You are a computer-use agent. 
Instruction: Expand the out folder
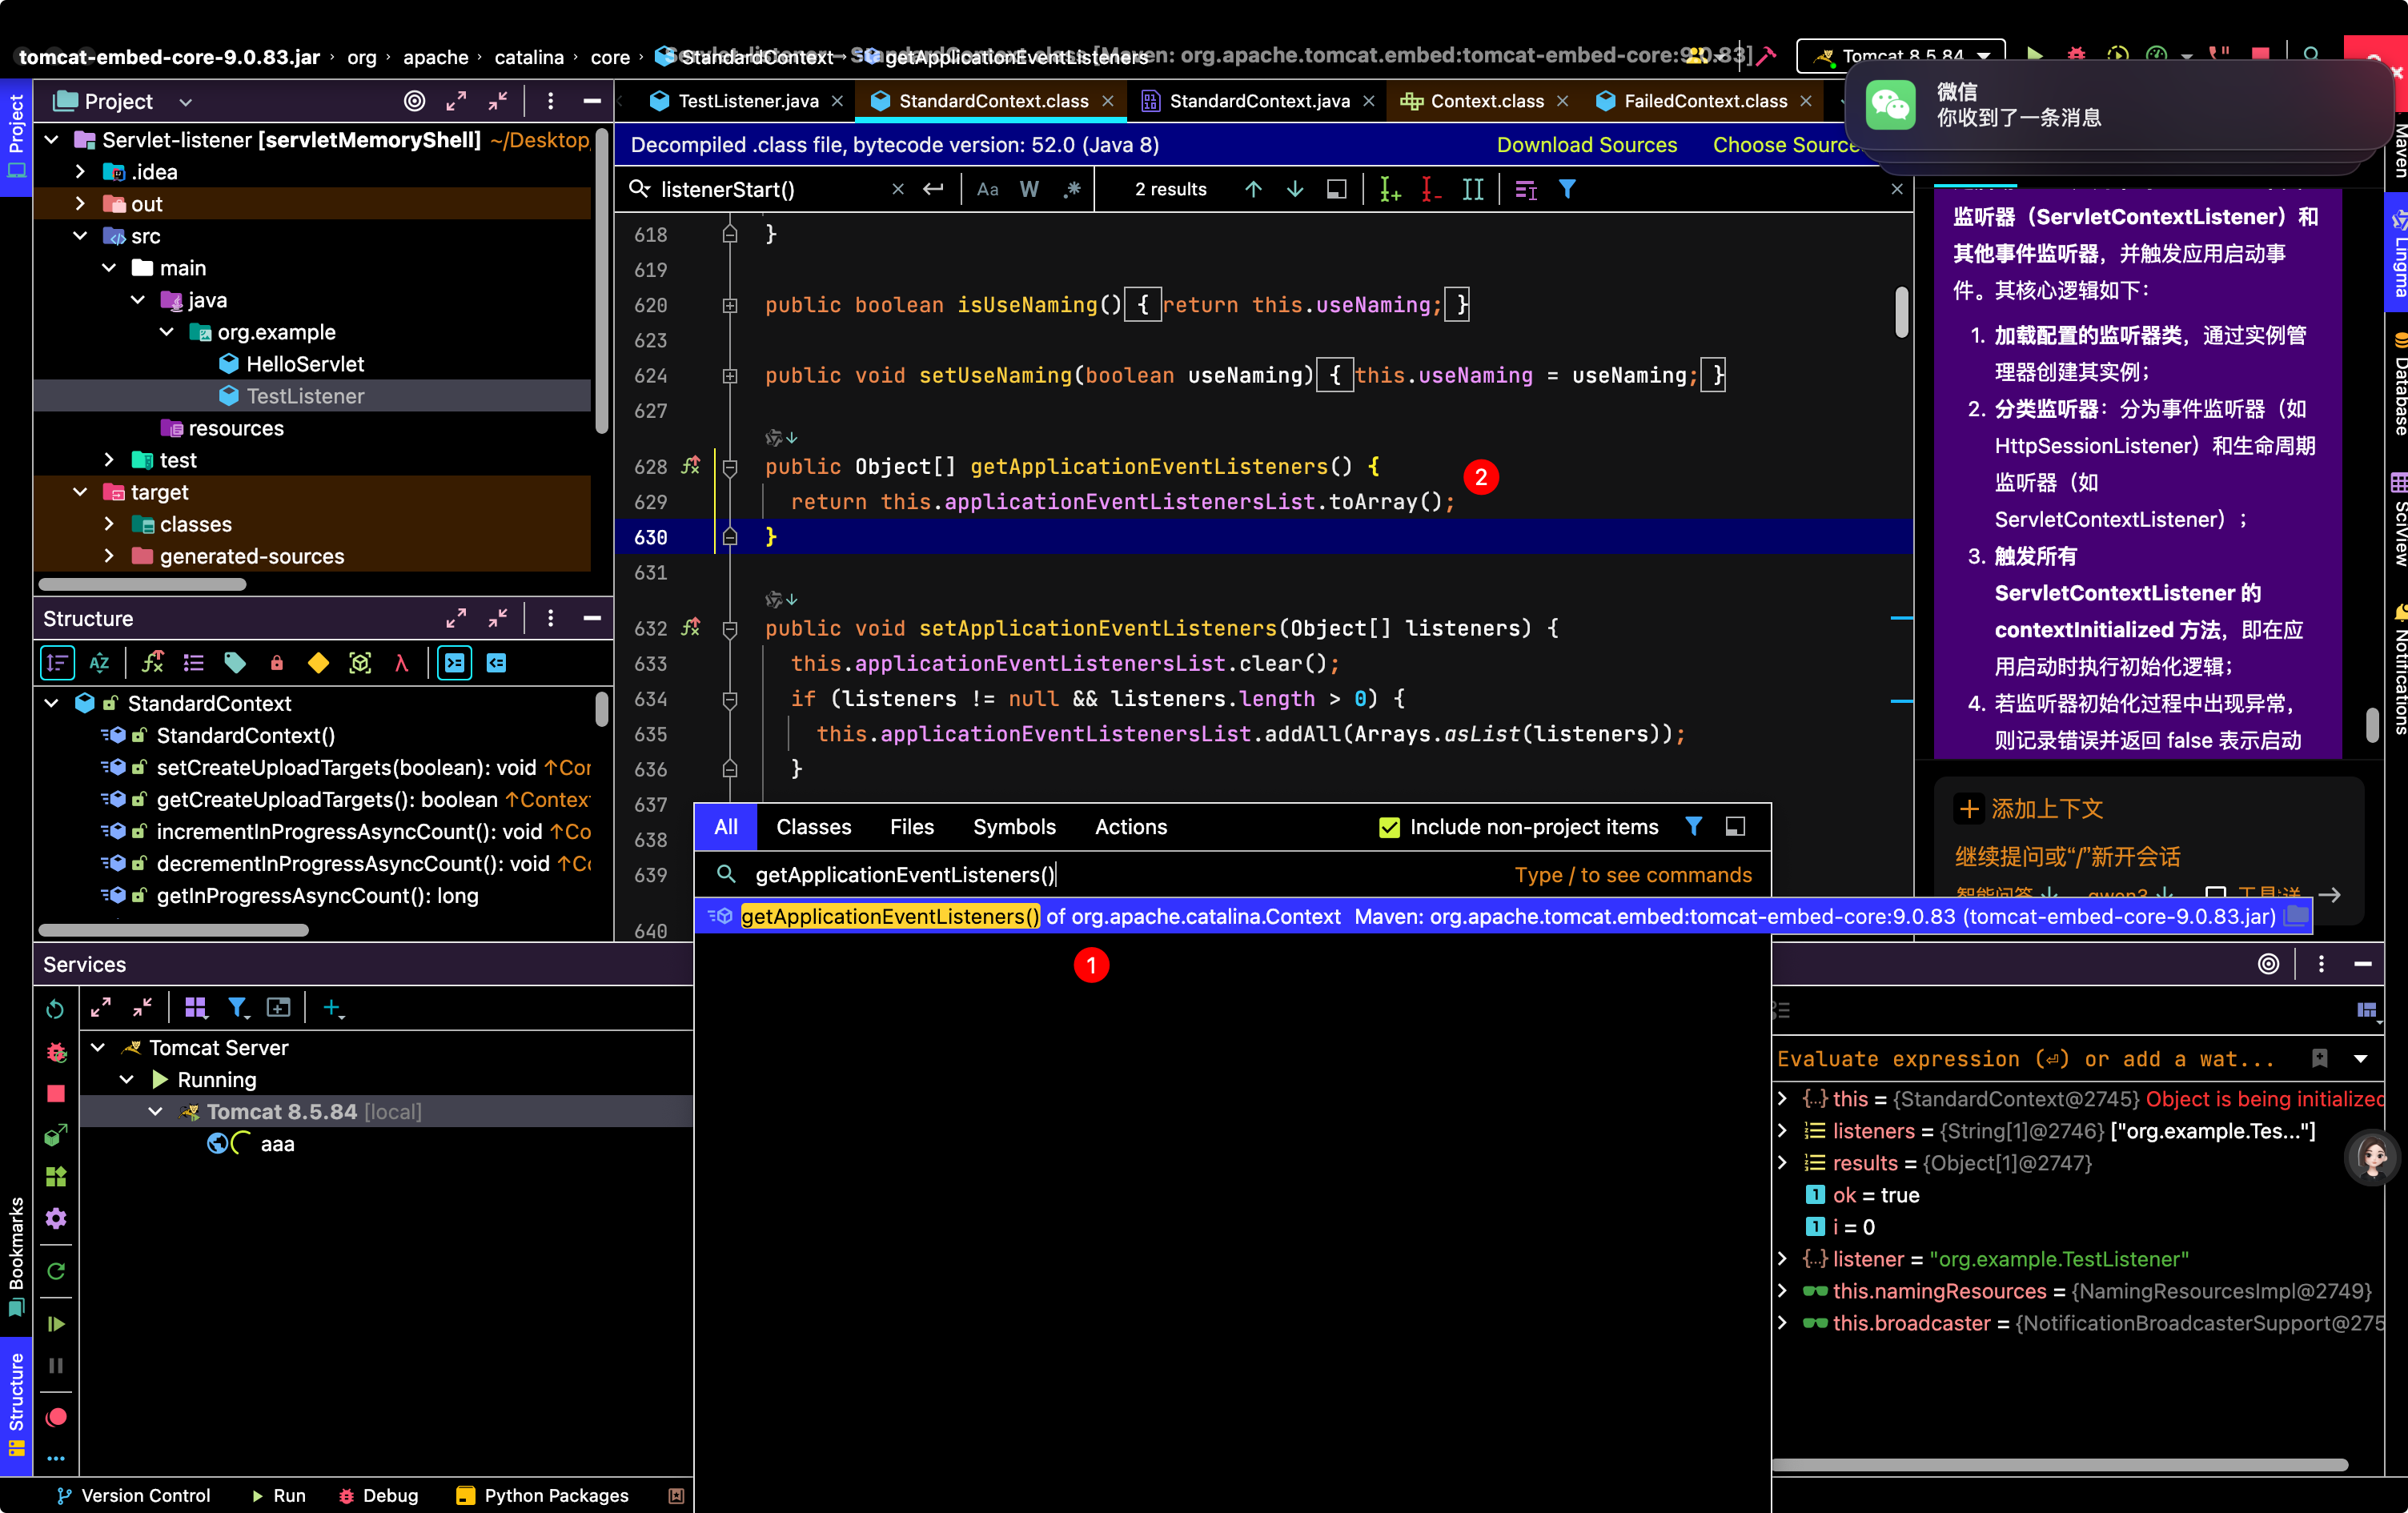pyautogui.click(x=80, y=204)
